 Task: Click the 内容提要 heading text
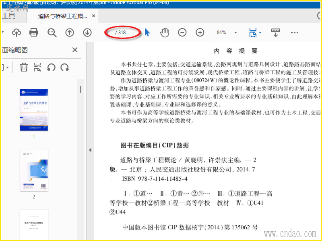click(x=236, y=51)
